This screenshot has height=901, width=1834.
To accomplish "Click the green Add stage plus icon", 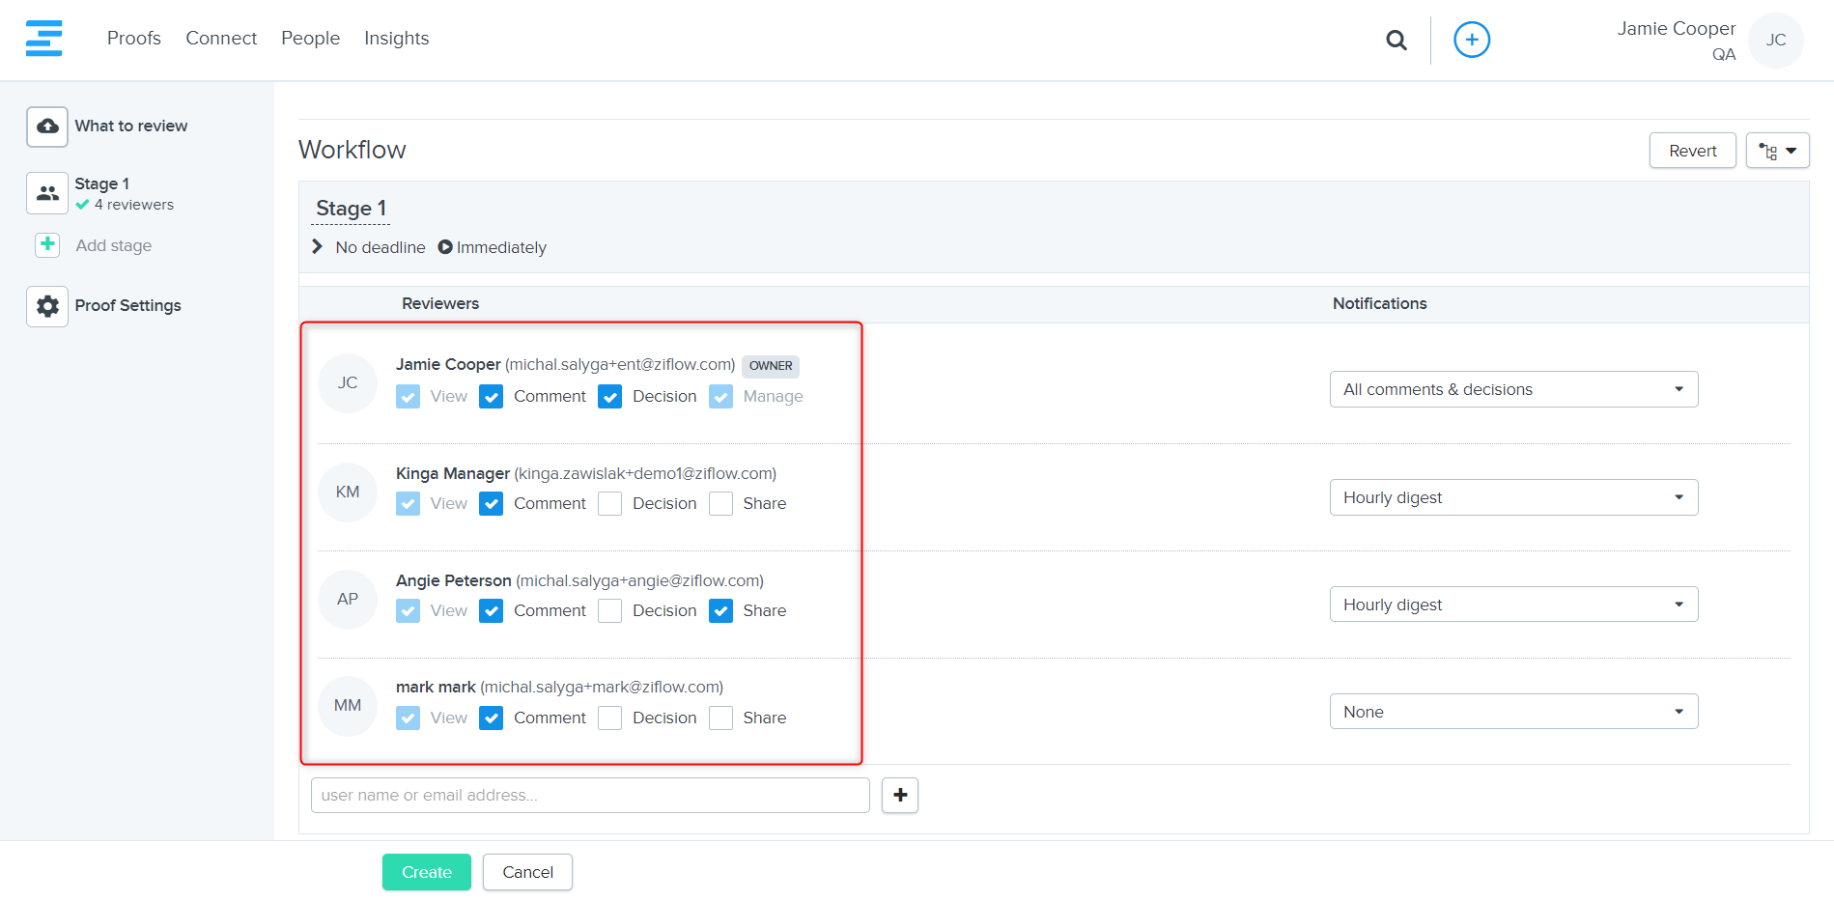I will coord(47,245).
